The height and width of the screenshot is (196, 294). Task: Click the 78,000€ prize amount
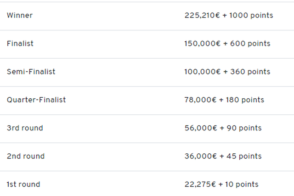pos(198,100)
